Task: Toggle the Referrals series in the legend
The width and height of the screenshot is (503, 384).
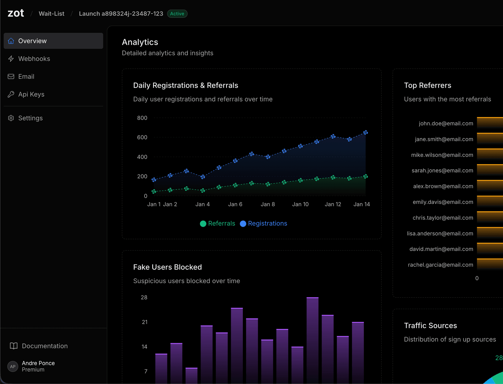Action: [x=218, y=224]
